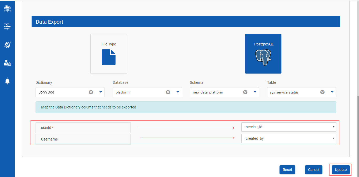Click the mapping hint about Data Dictionary columns

186,107
